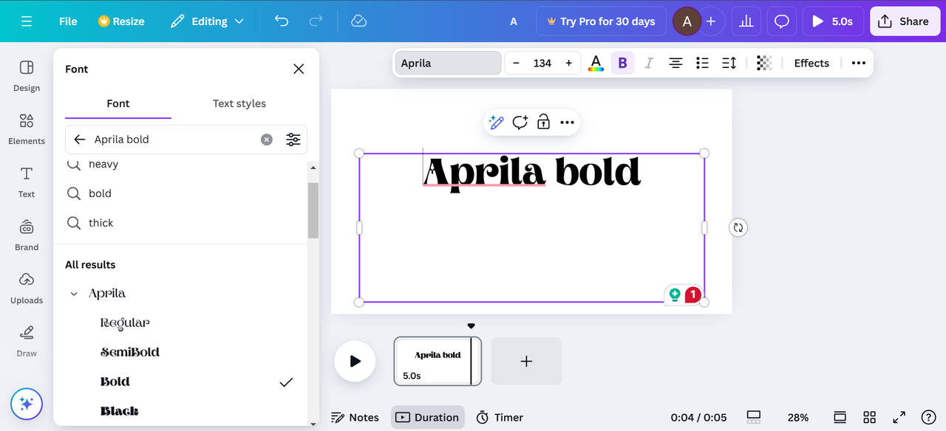This screenshot has height=431, width=946.
Task: Add a new page
Action: coord(526,362)
